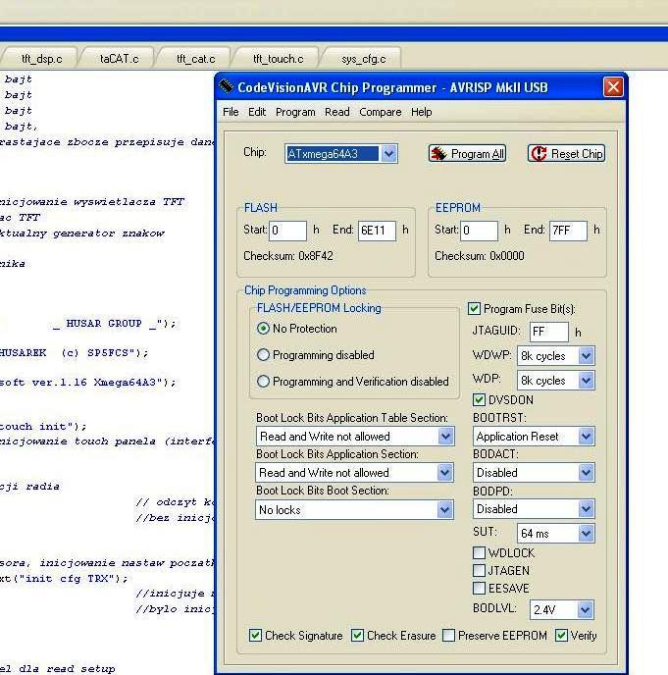Viewport: 668px width, 675px height.
Task: Expand the Chip ATxmega64A3 dropdown
Action: click(388, 154)
